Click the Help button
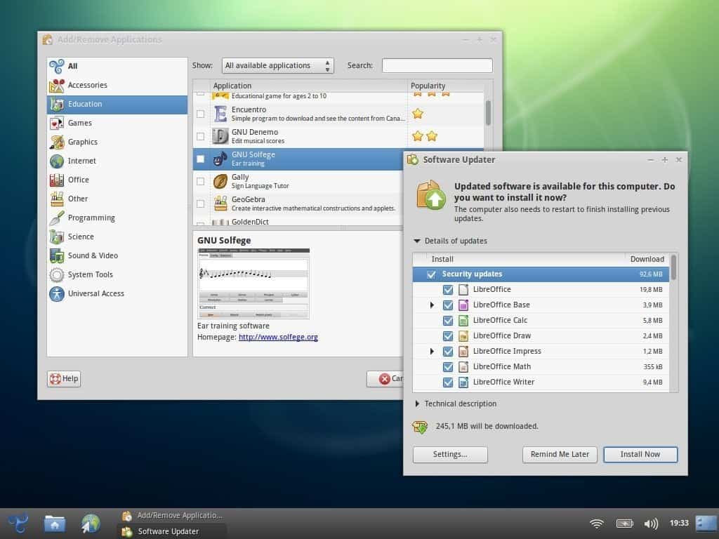 click(x=64, y=378)
